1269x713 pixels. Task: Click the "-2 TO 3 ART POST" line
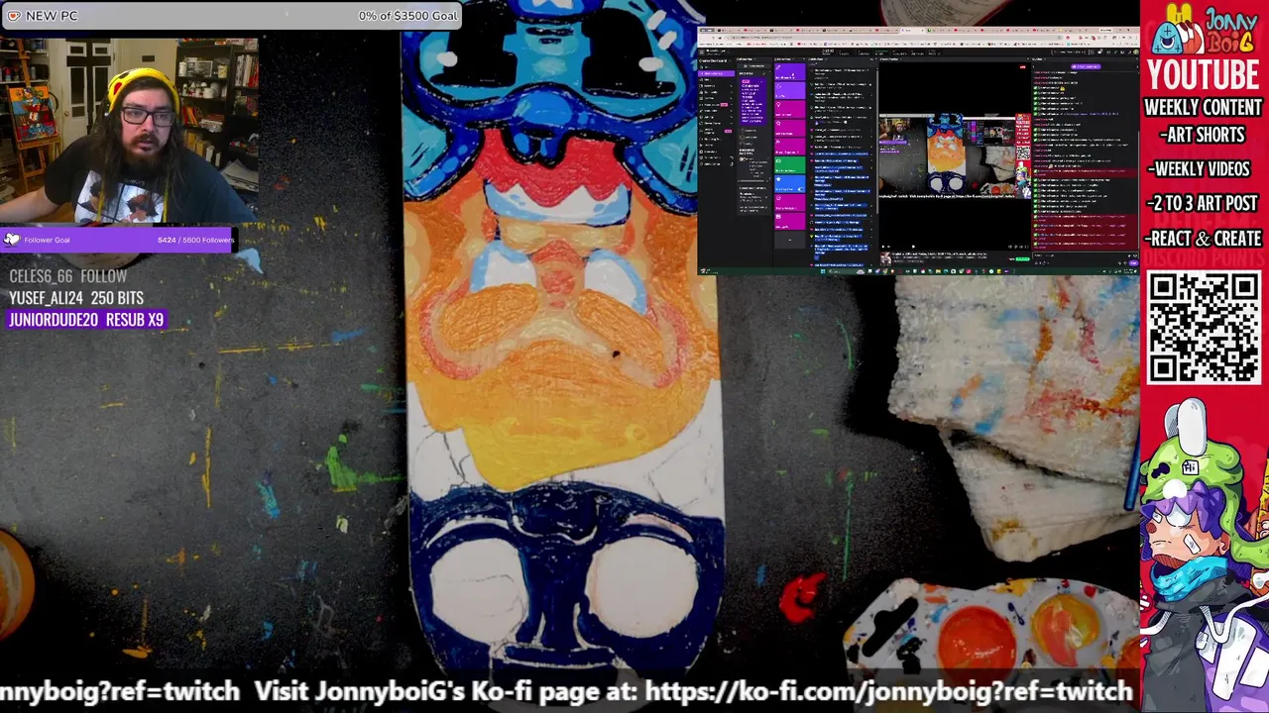pyautogui.click(x=1204, y=203)
